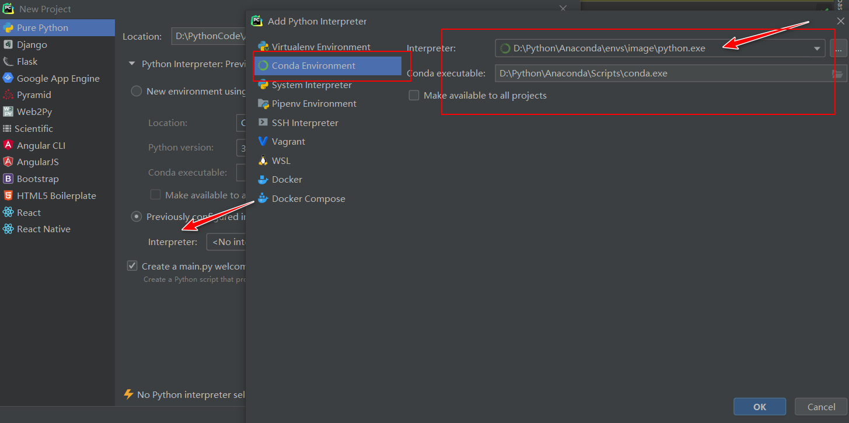Click the Docker Compose label text
Viewport: 849px width, 423px height.
coord(309,198)
